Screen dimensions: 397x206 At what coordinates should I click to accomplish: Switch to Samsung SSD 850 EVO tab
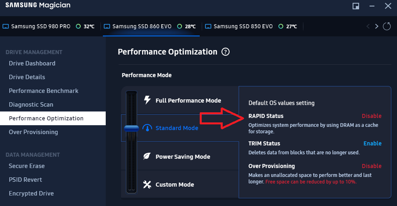tap(252, 26)
